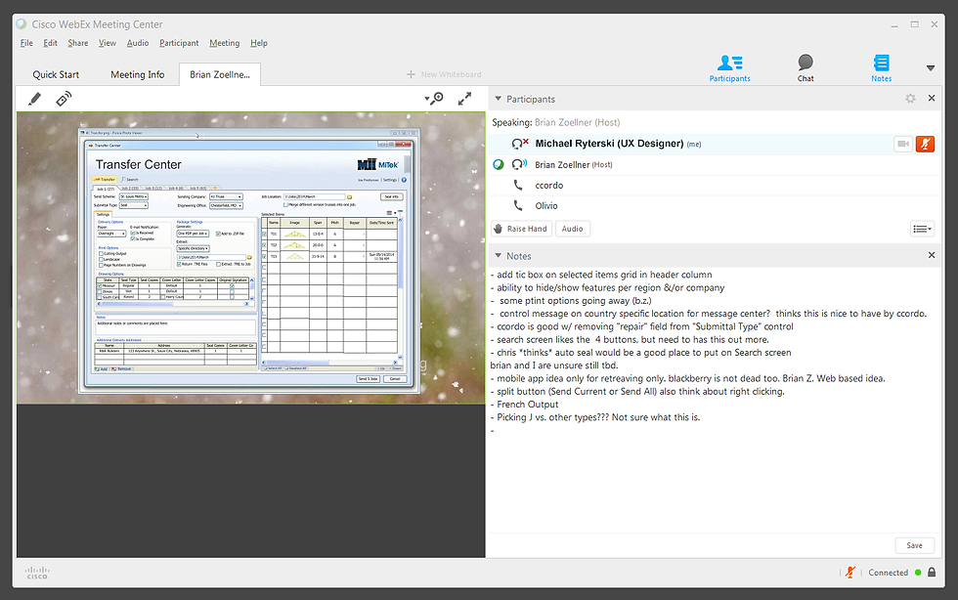Click the muted microphone status icon
The image size is (958, 600).
tap(849, 572)
